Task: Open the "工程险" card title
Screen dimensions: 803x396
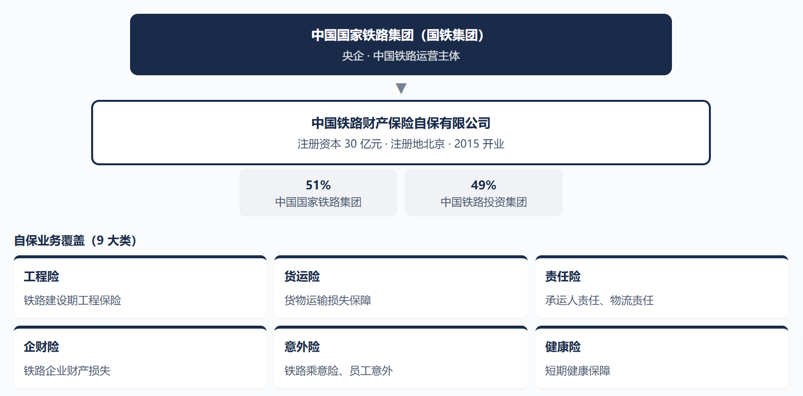Action: 41,276
